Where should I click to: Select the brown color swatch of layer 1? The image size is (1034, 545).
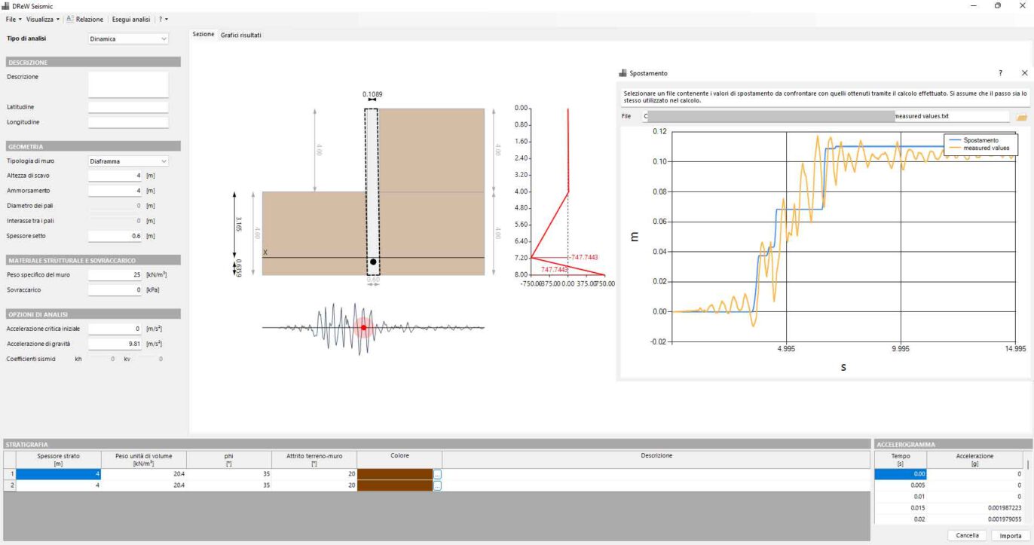[x=394, y=474]
